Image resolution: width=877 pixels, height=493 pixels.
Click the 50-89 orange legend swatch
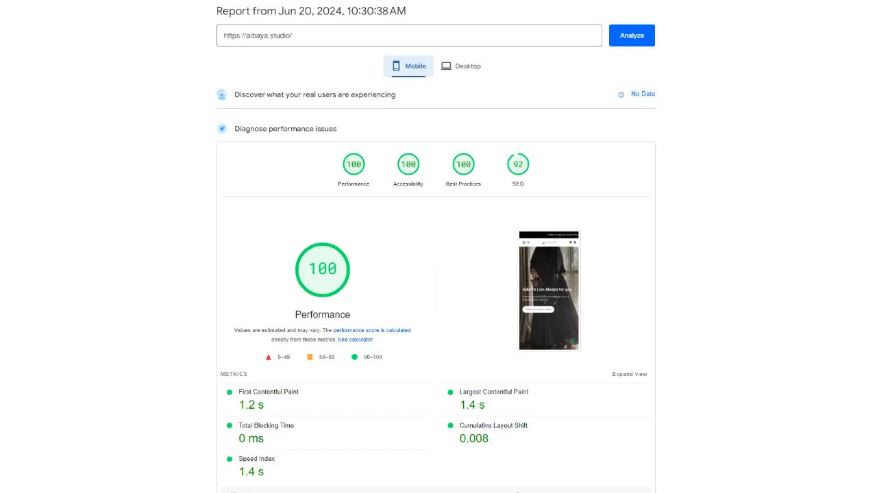[310, 357]
